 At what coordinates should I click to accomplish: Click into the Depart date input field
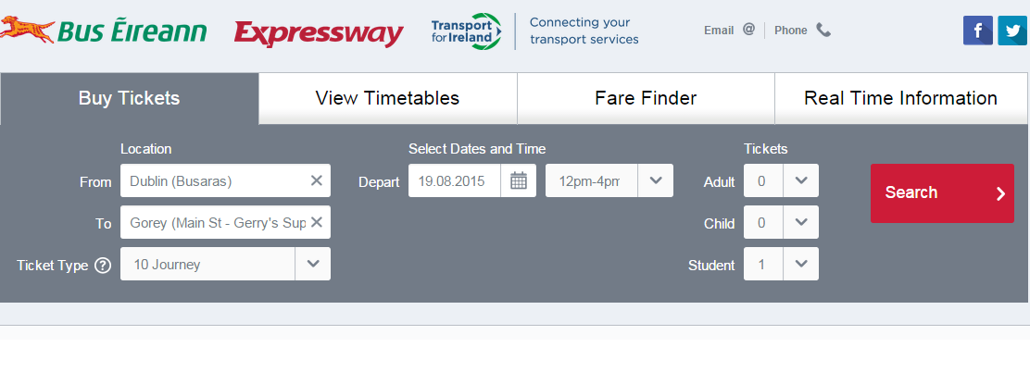click(454, 180)
